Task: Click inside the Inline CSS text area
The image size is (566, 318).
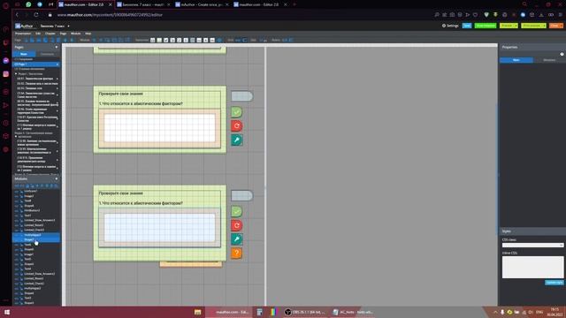Action: [532, 267]
